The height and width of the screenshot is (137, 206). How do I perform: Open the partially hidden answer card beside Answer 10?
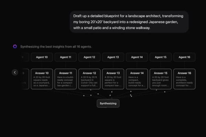[25, 79]
